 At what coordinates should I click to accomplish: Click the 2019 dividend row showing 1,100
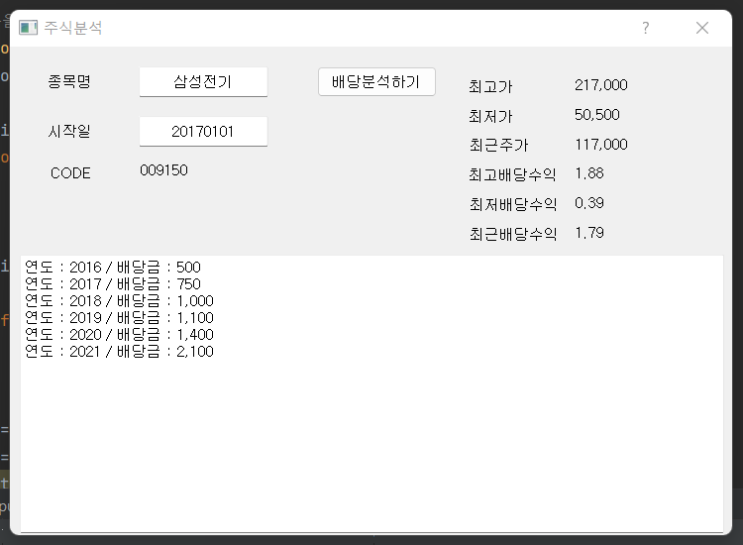tap(120, 317)
